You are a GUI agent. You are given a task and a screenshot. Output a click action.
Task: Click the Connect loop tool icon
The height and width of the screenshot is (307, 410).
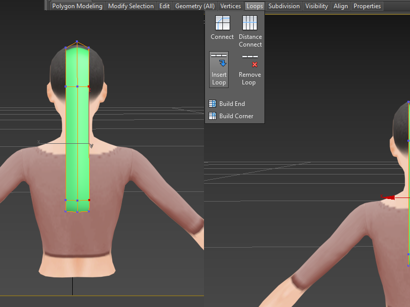222,23
